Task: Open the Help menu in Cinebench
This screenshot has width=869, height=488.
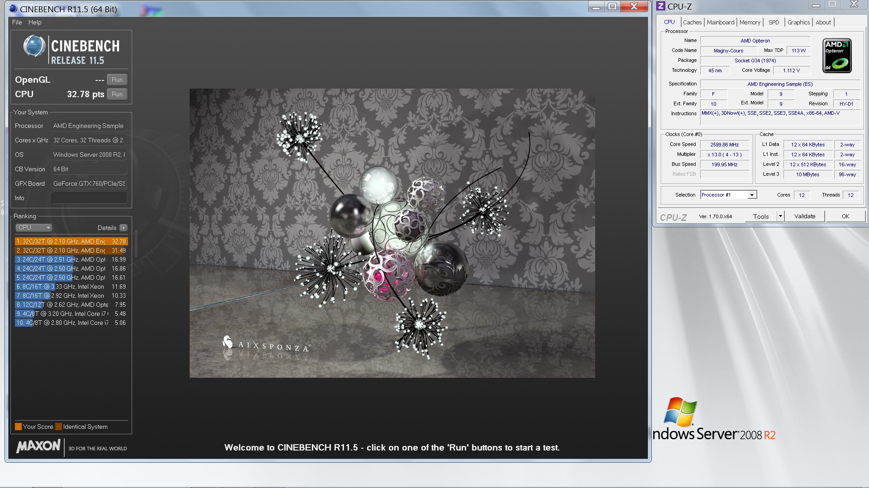Action: click(35, 22)
